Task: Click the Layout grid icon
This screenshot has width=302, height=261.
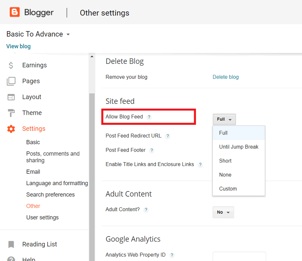Action: click(11, 97)
